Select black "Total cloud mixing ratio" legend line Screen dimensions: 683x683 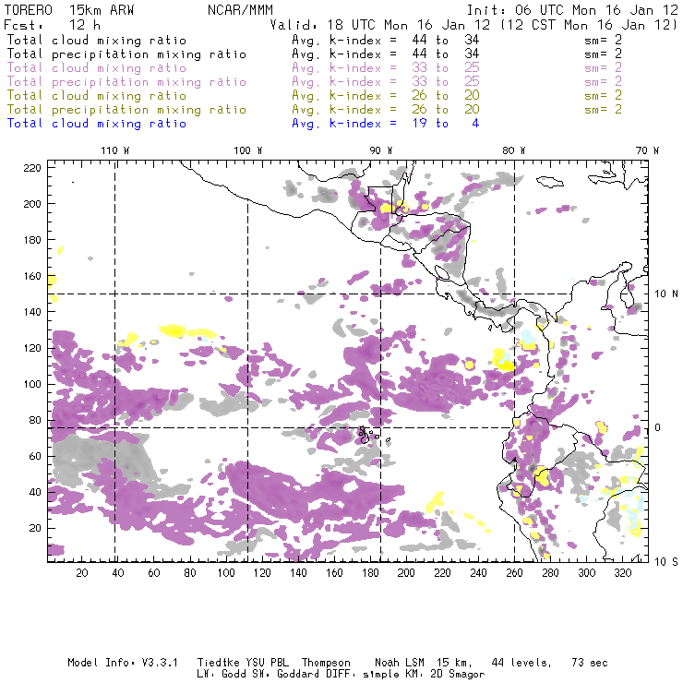click(97, 41)
